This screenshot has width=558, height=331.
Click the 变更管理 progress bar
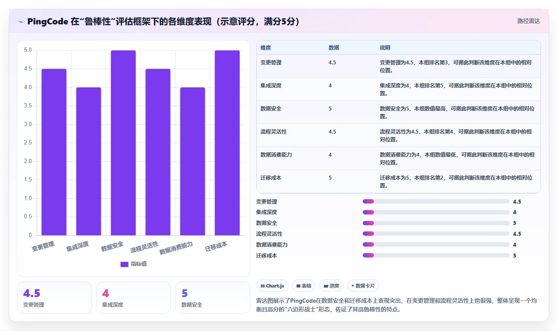pyautogui.click(x=436, y=201)
